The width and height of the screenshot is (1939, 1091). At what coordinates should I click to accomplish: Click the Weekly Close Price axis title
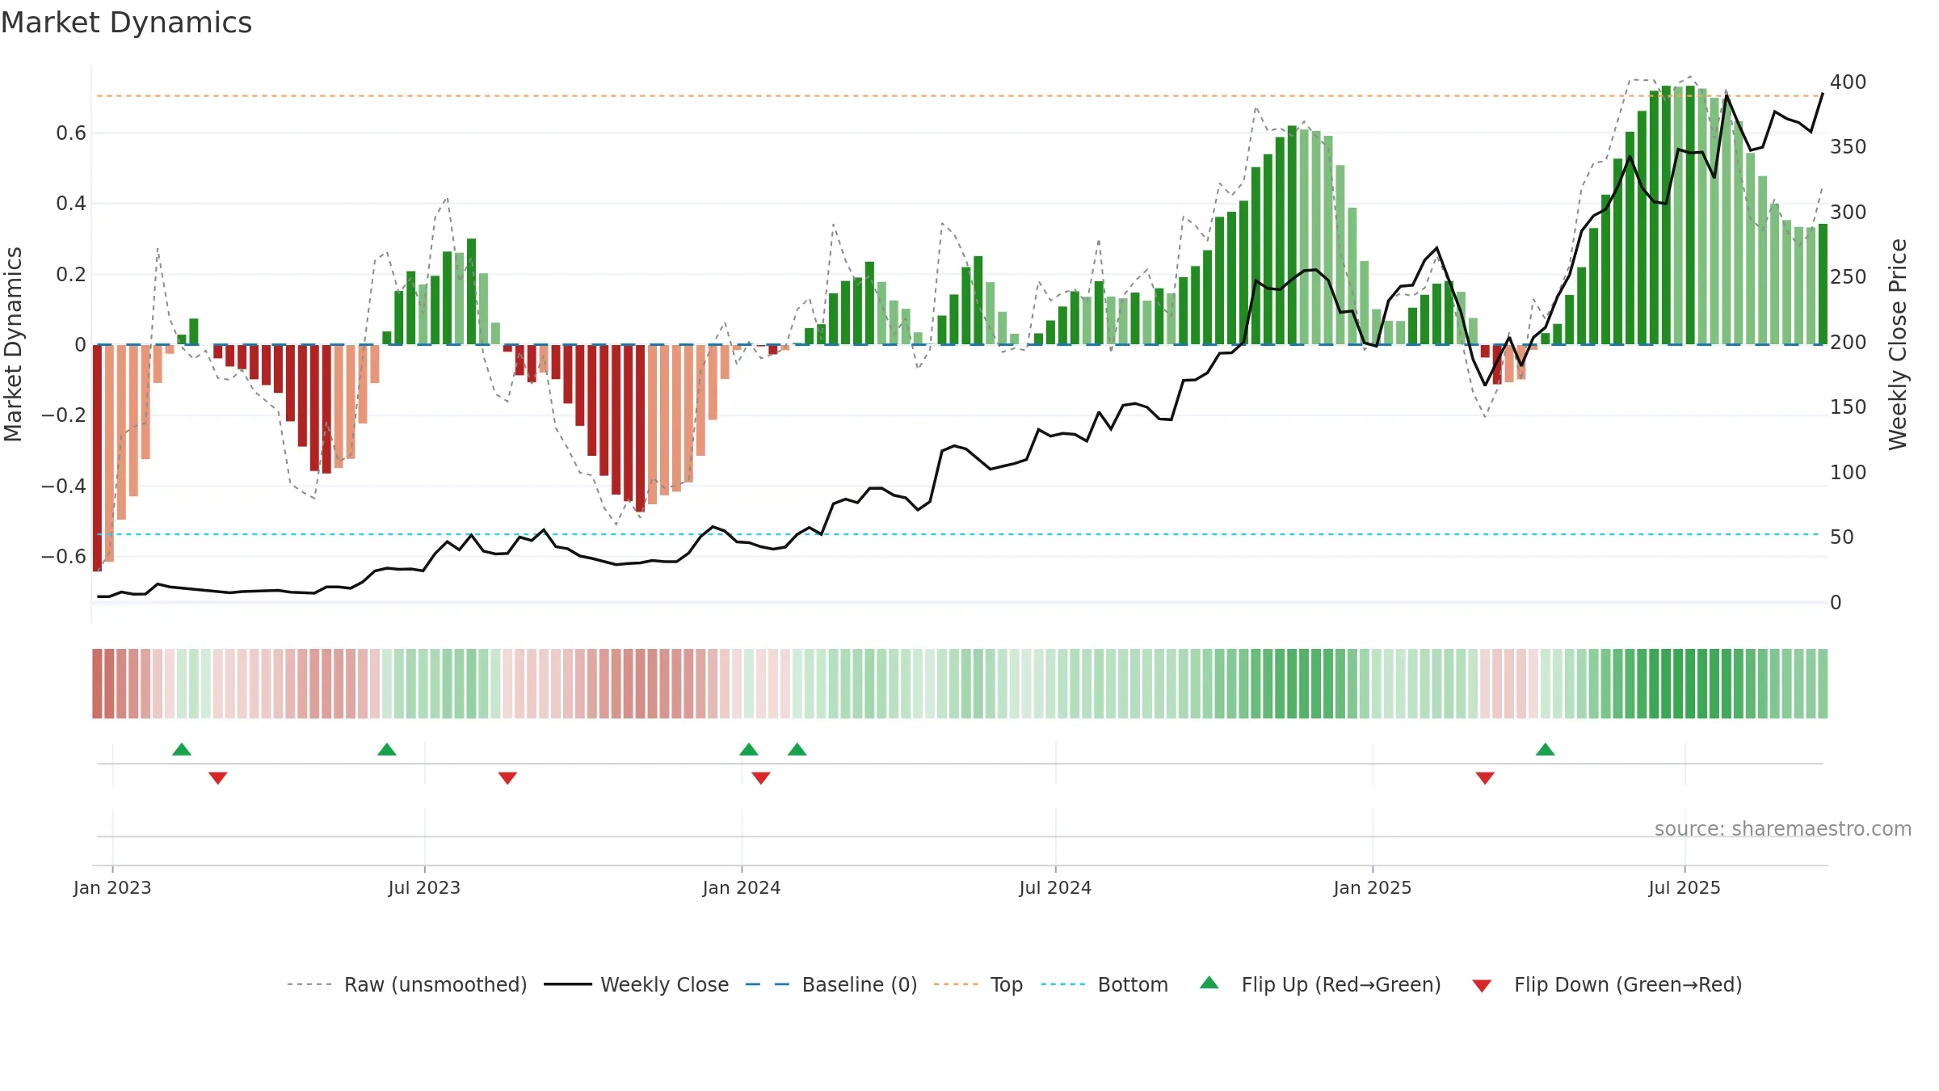click(1898, 344)
